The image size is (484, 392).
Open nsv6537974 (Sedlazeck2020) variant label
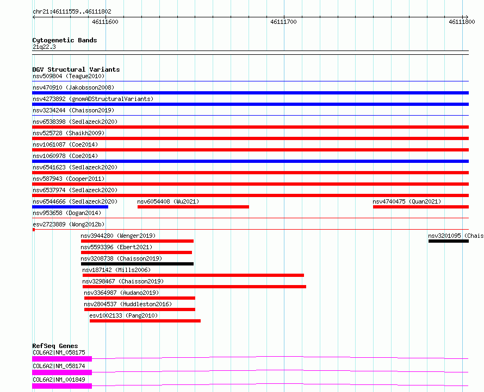pos(75,190)
